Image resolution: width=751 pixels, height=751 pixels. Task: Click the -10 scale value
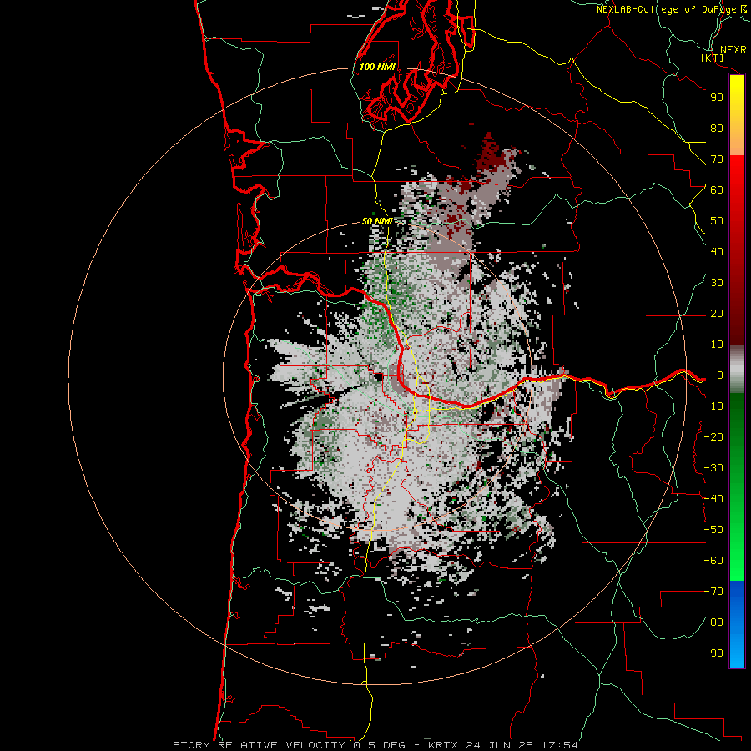(x=713, y=406)
